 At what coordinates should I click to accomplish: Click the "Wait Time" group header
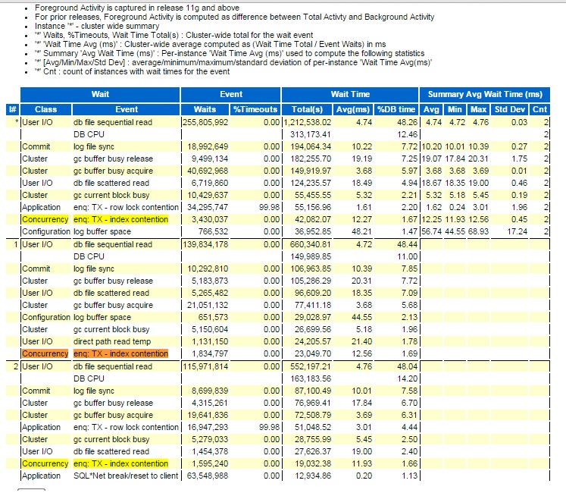[350, 94]
